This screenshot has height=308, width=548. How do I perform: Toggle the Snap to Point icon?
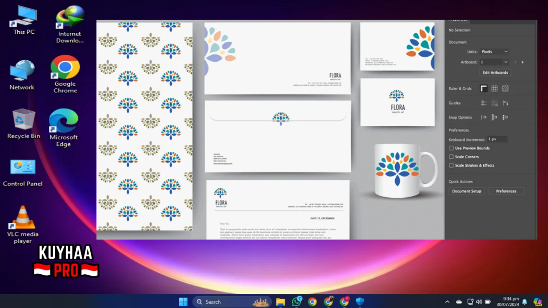coord(484,117)
